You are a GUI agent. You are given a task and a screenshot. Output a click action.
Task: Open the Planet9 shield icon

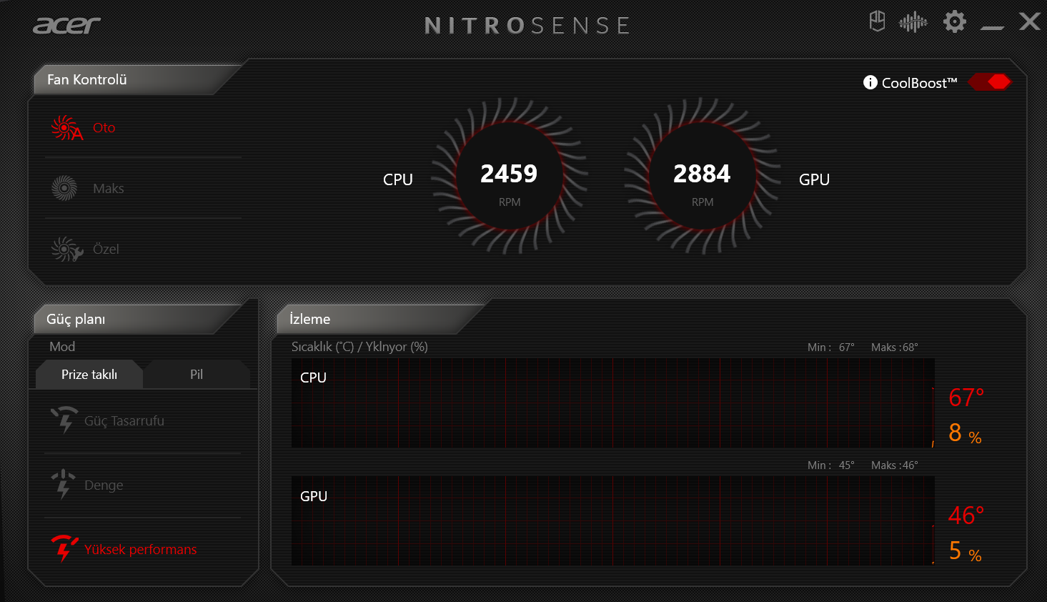point(877,21)
